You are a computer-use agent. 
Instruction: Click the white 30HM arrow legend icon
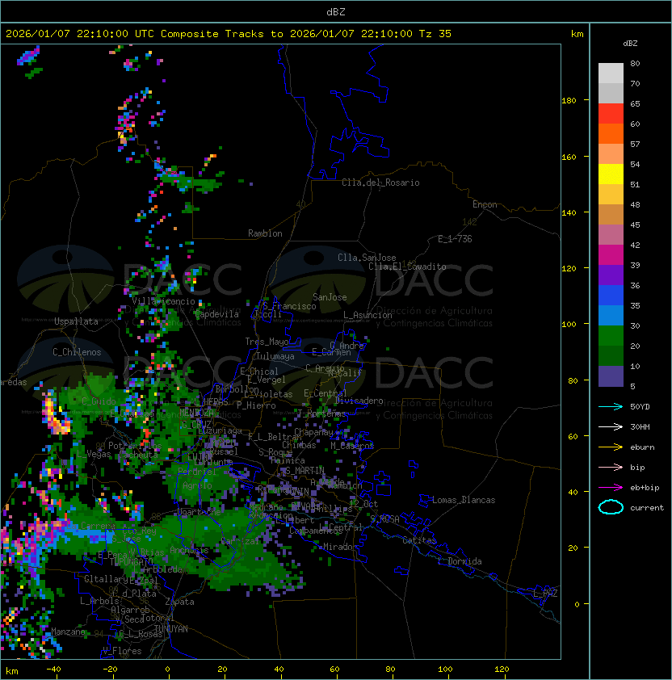tap(611, 426)
